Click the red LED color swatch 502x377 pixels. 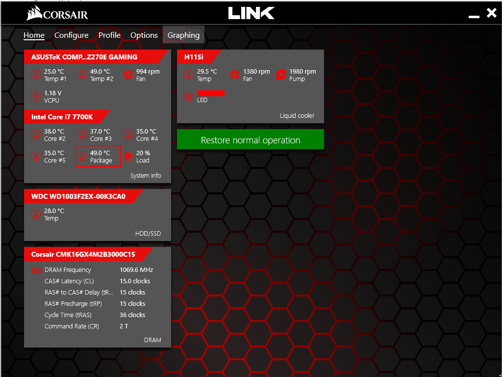211,93
